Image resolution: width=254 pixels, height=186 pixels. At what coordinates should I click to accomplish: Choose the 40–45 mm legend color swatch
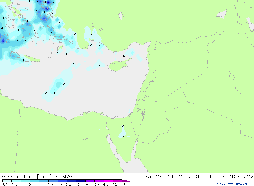(108, 181)
